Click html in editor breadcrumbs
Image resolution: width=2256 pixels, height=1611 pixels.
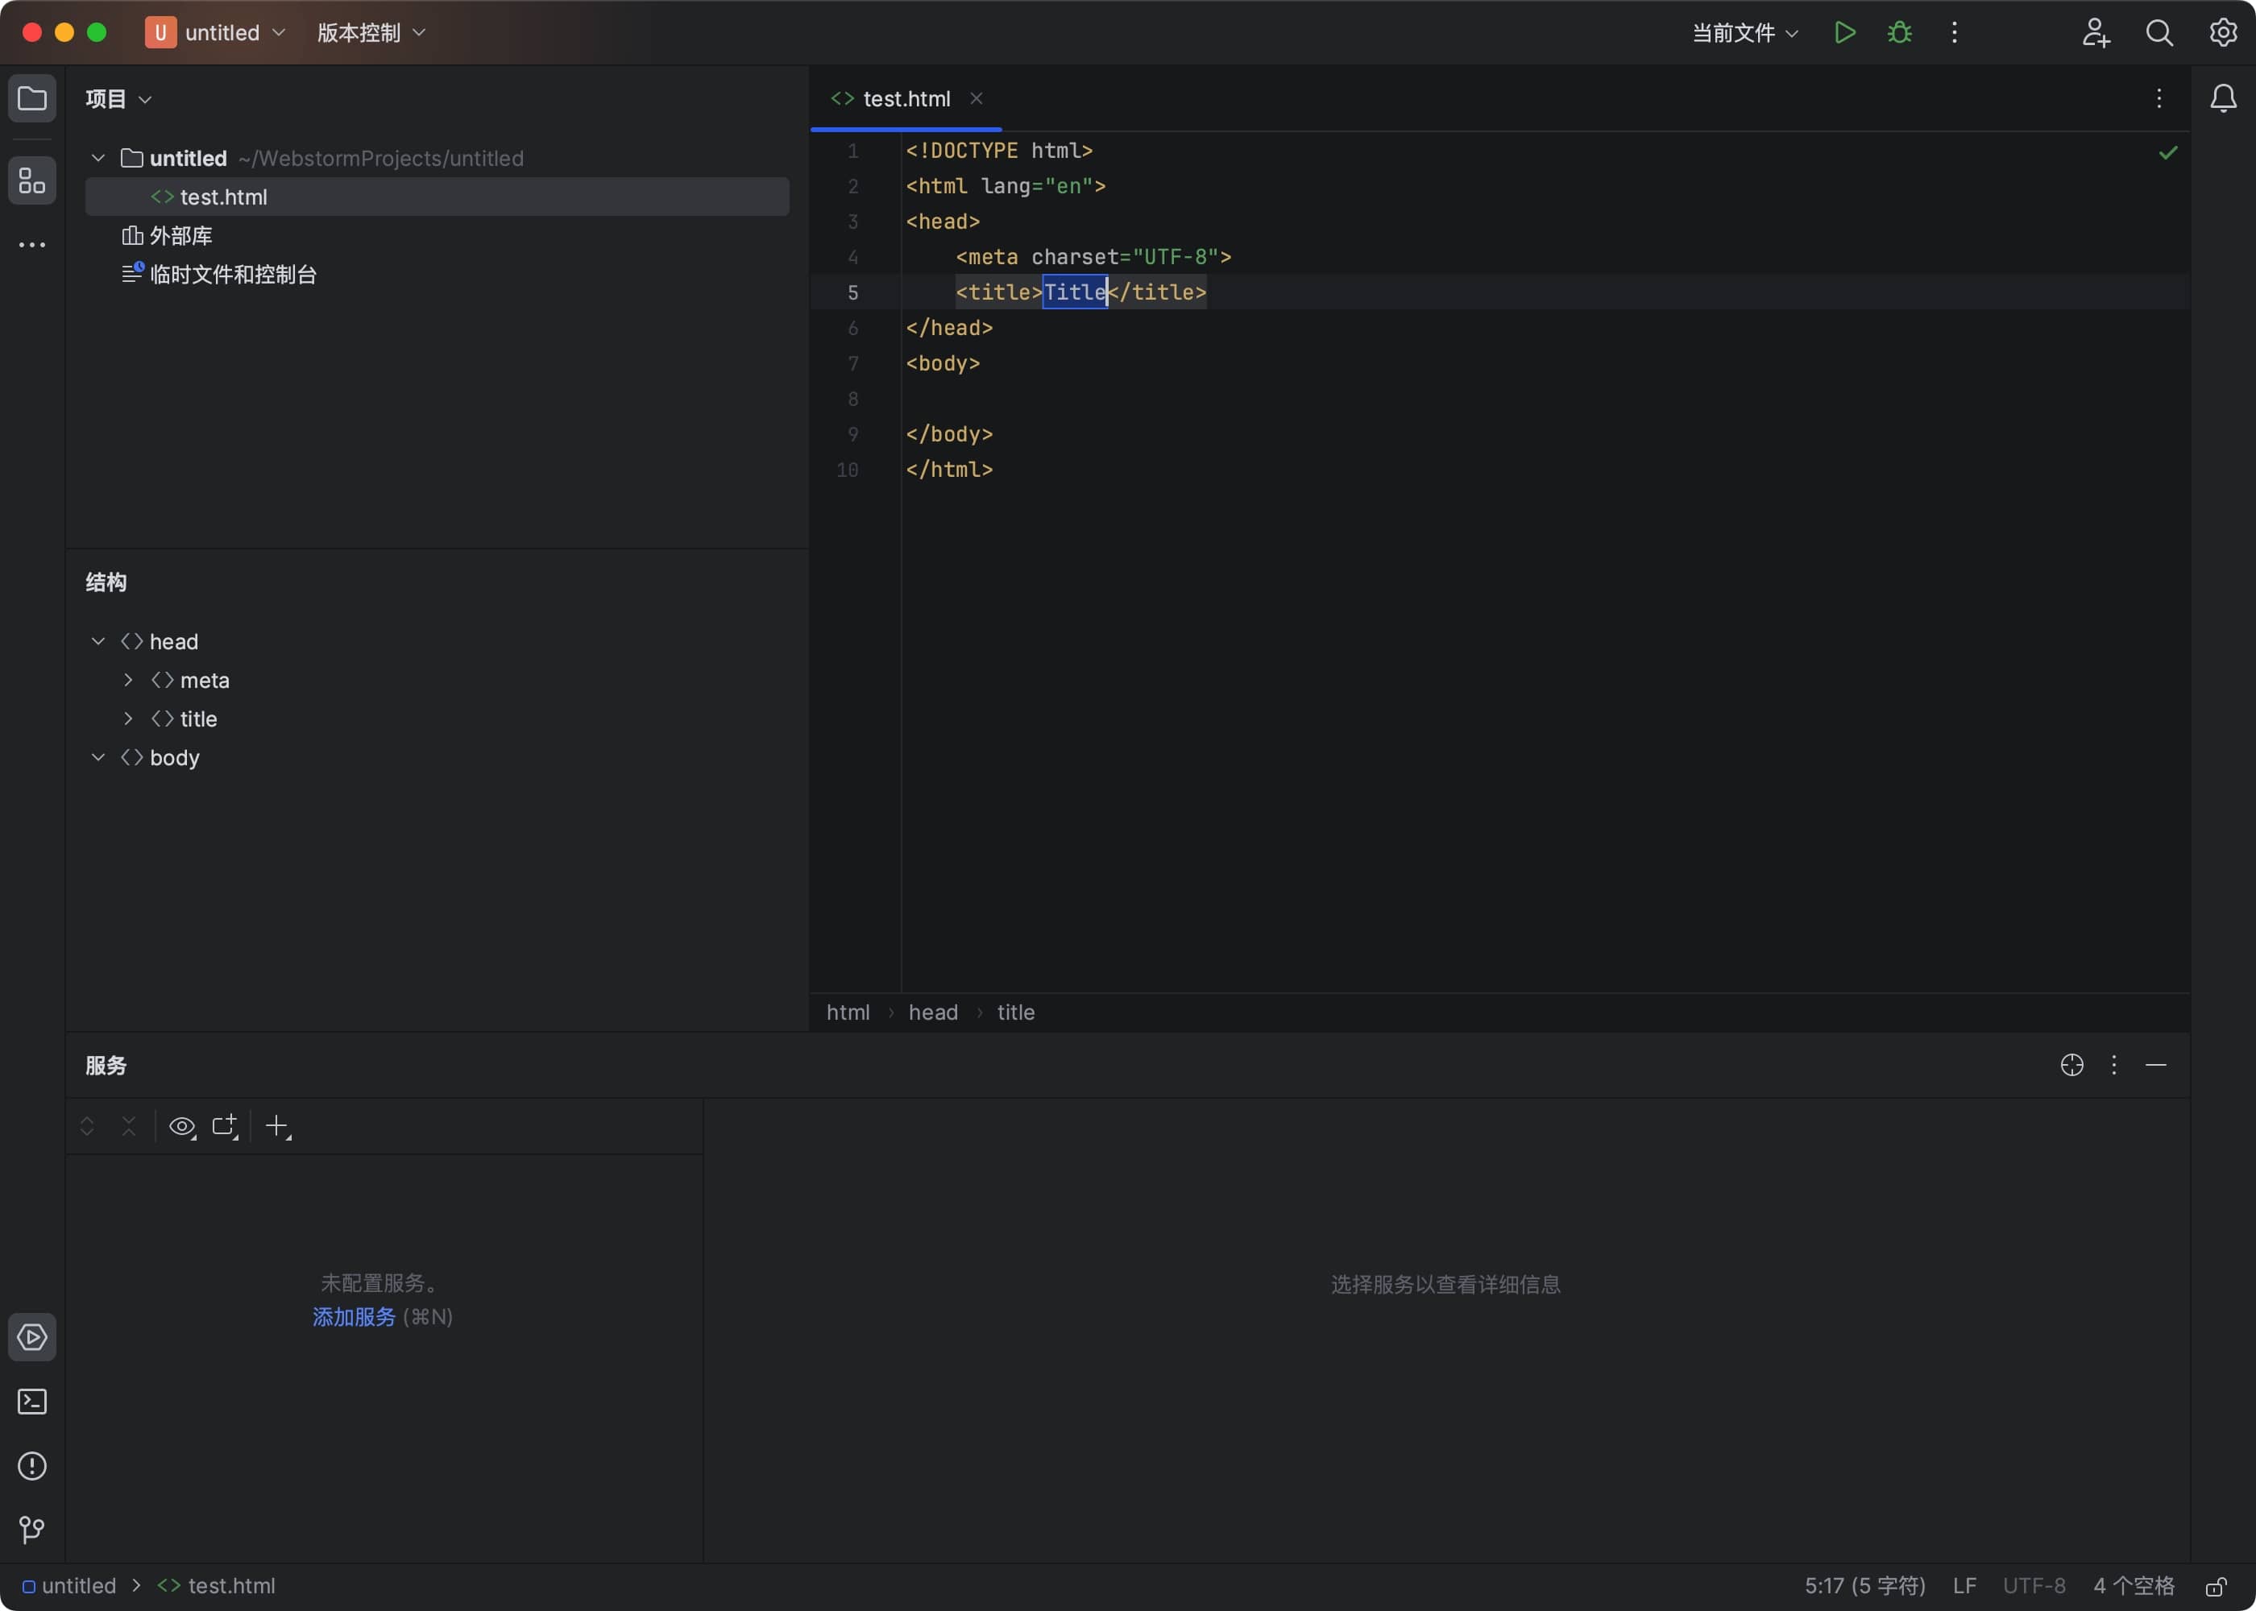[848, 1013]
